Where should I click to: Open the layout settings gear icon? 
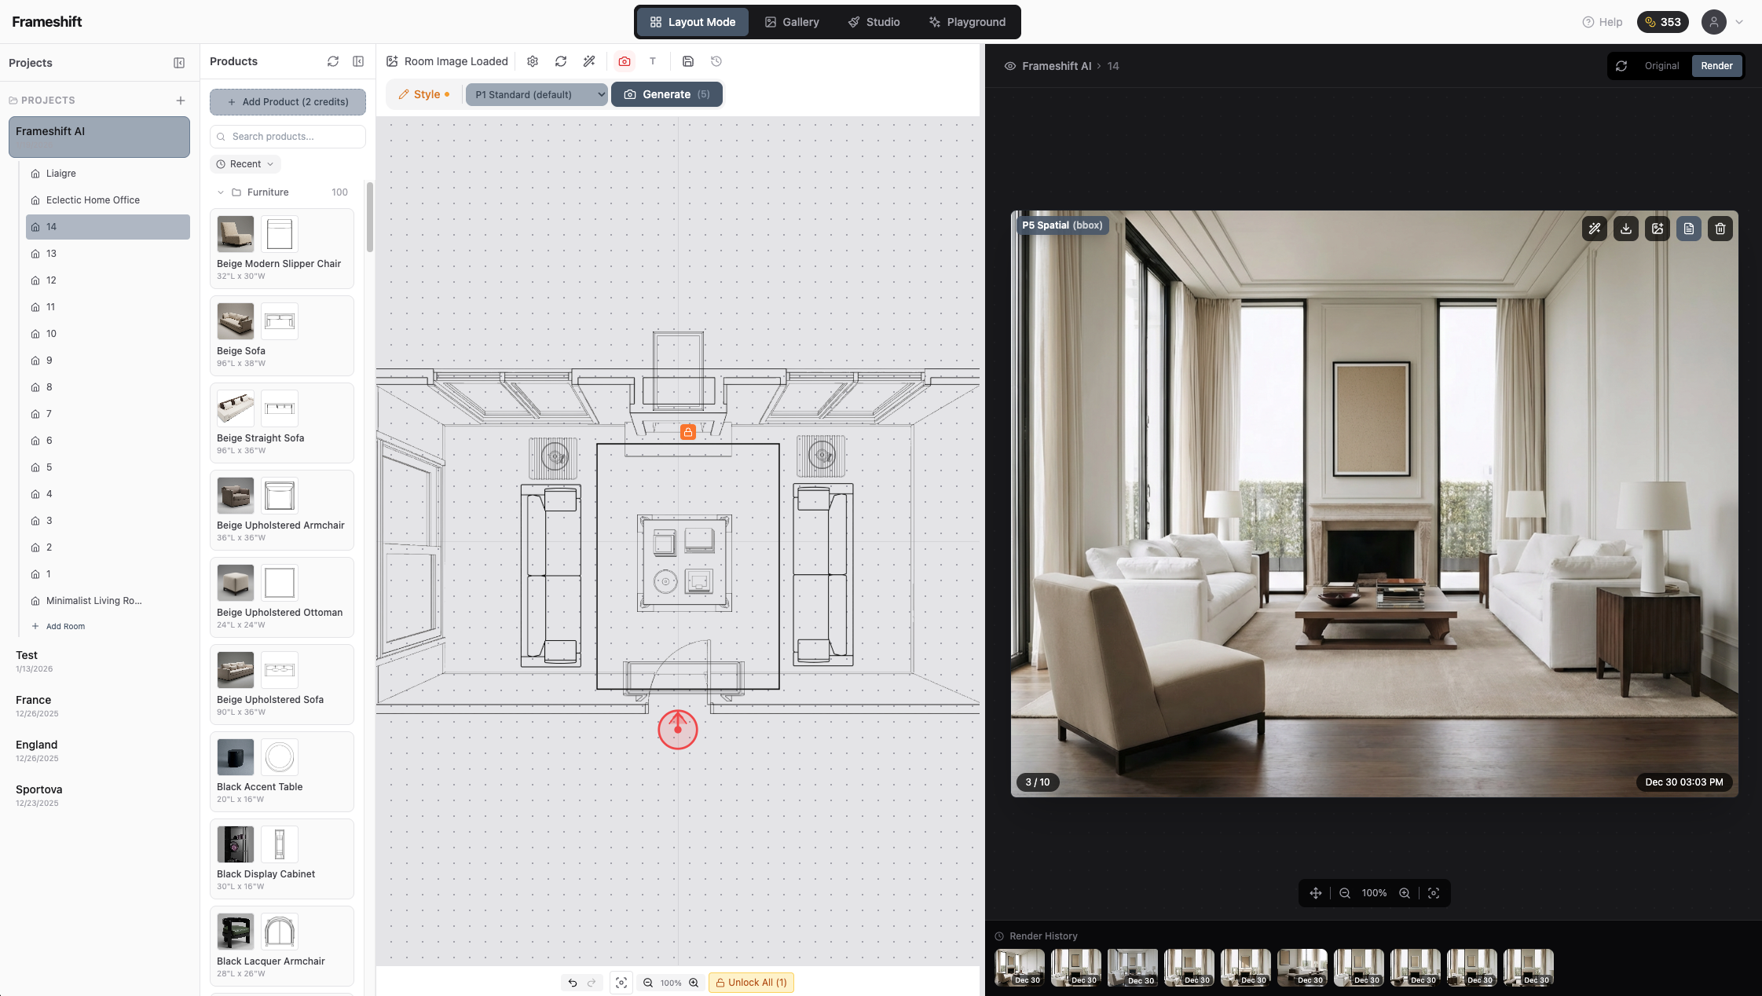533,60
